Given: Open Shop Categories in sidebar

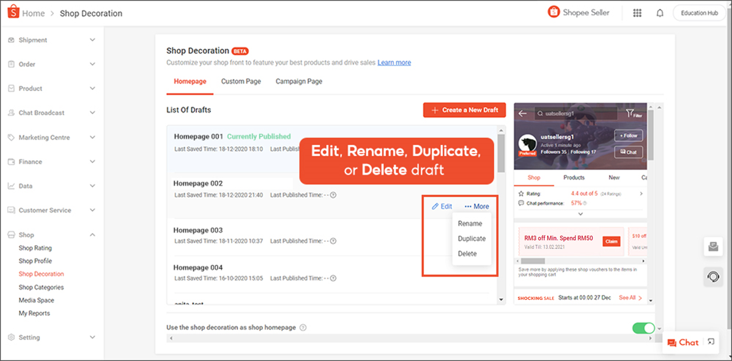Looking at the screenshot, I should click(41, 287).
